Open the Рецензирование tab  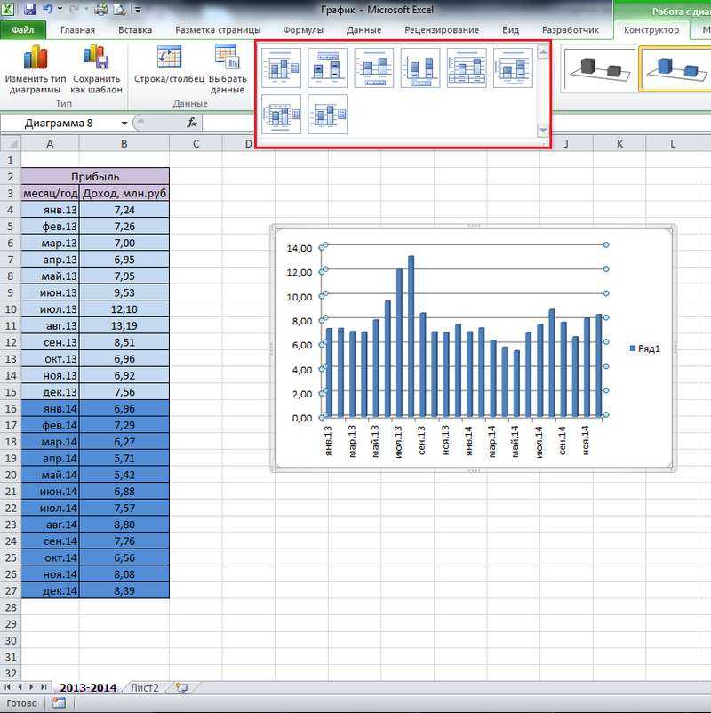pos(442,30)
